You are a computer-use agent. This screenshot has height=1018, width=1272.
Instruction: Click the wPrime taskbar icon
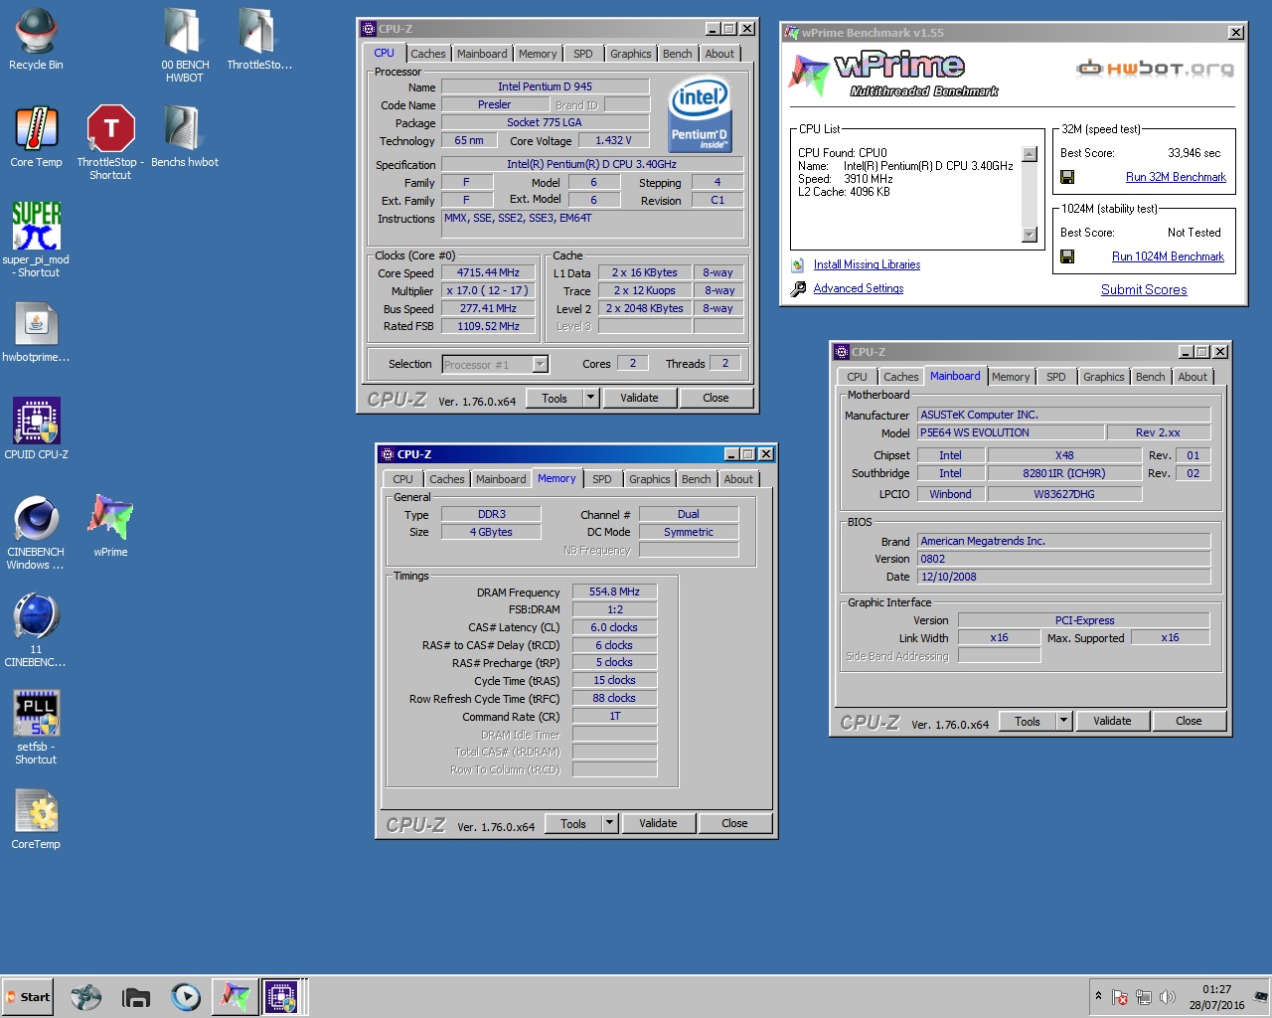(x=235, y=996)
